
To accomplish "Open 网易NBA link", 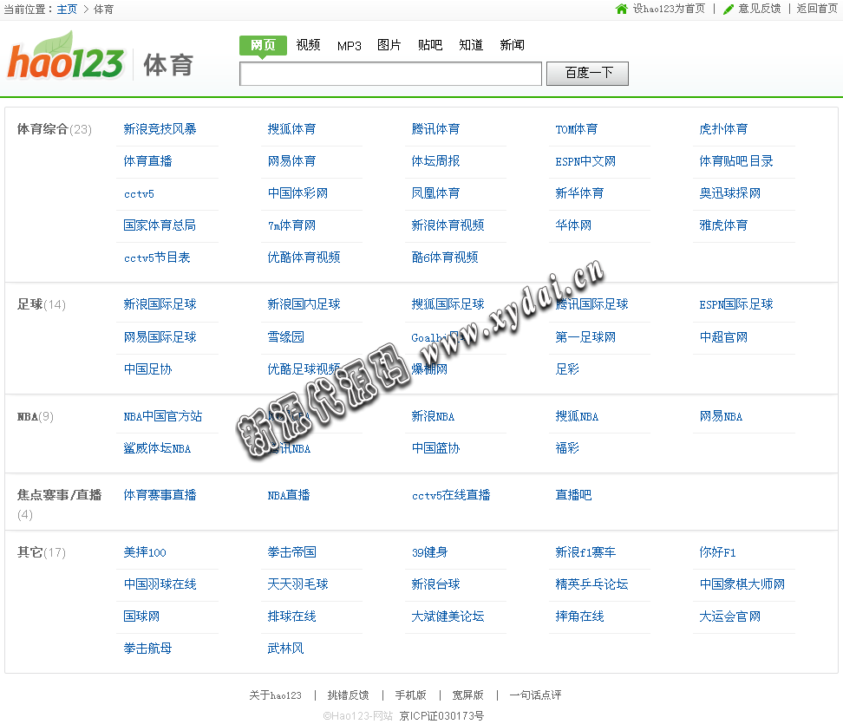I will pyautogui.click(x=721, y=416).
